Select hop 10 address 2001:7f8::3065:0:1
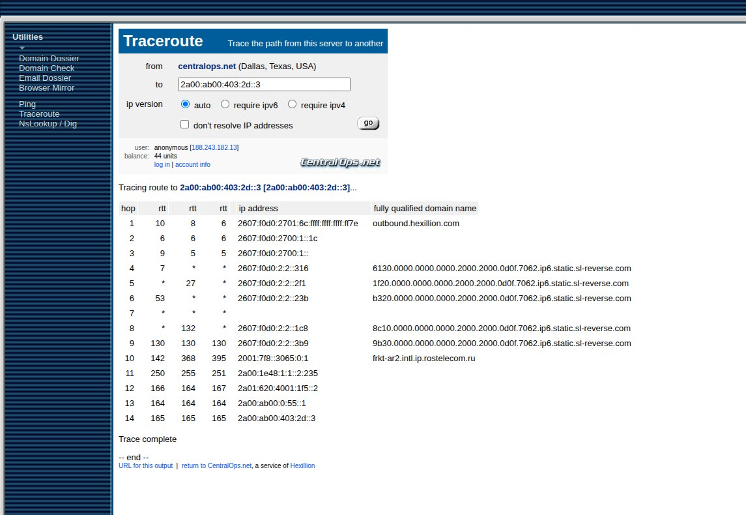 pos(273,359)
